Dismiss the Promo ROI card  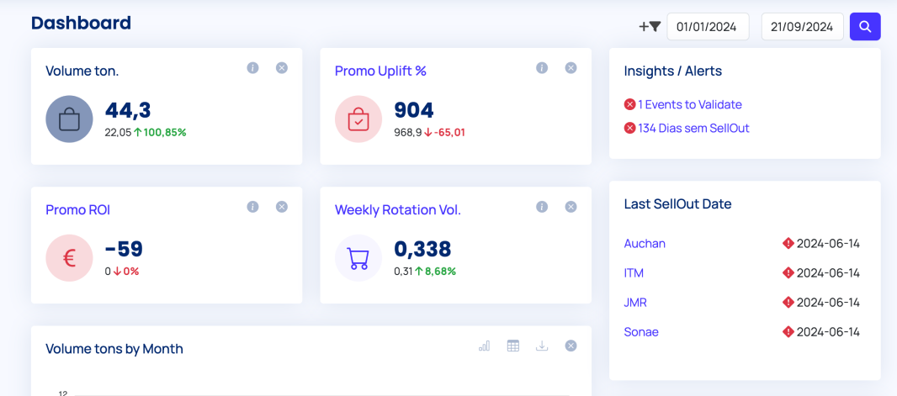[x=282, y=207]
